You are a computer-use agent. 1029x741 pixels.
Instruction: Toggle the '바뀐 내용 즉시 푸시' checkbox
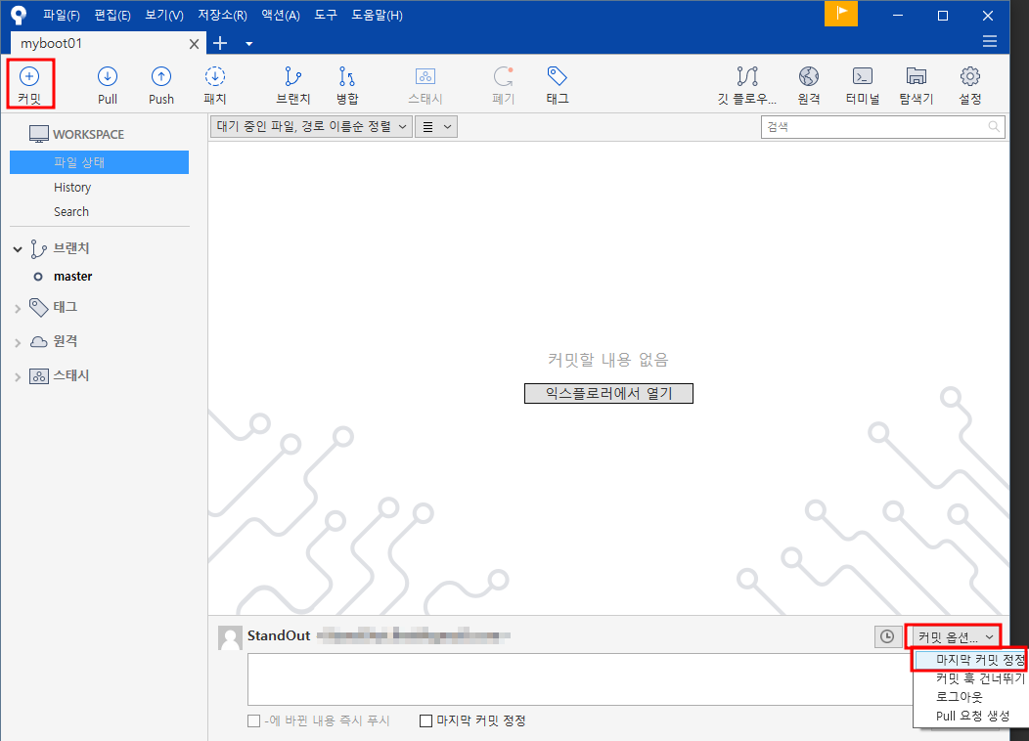tap(254, 720)
